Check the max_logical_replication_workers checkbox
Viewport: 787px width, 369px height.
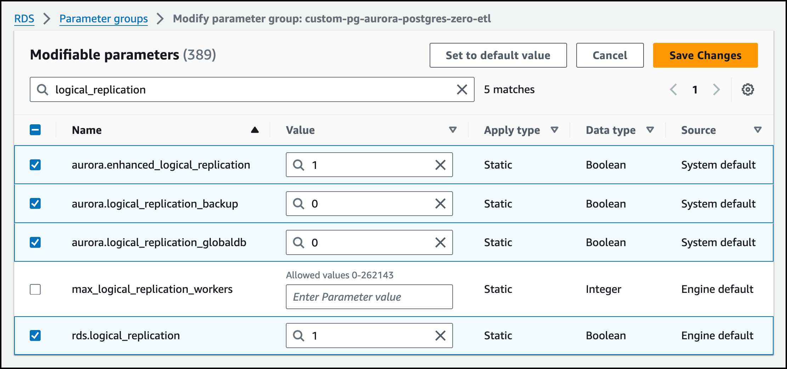pyautogui.click(x=35, y=289)
